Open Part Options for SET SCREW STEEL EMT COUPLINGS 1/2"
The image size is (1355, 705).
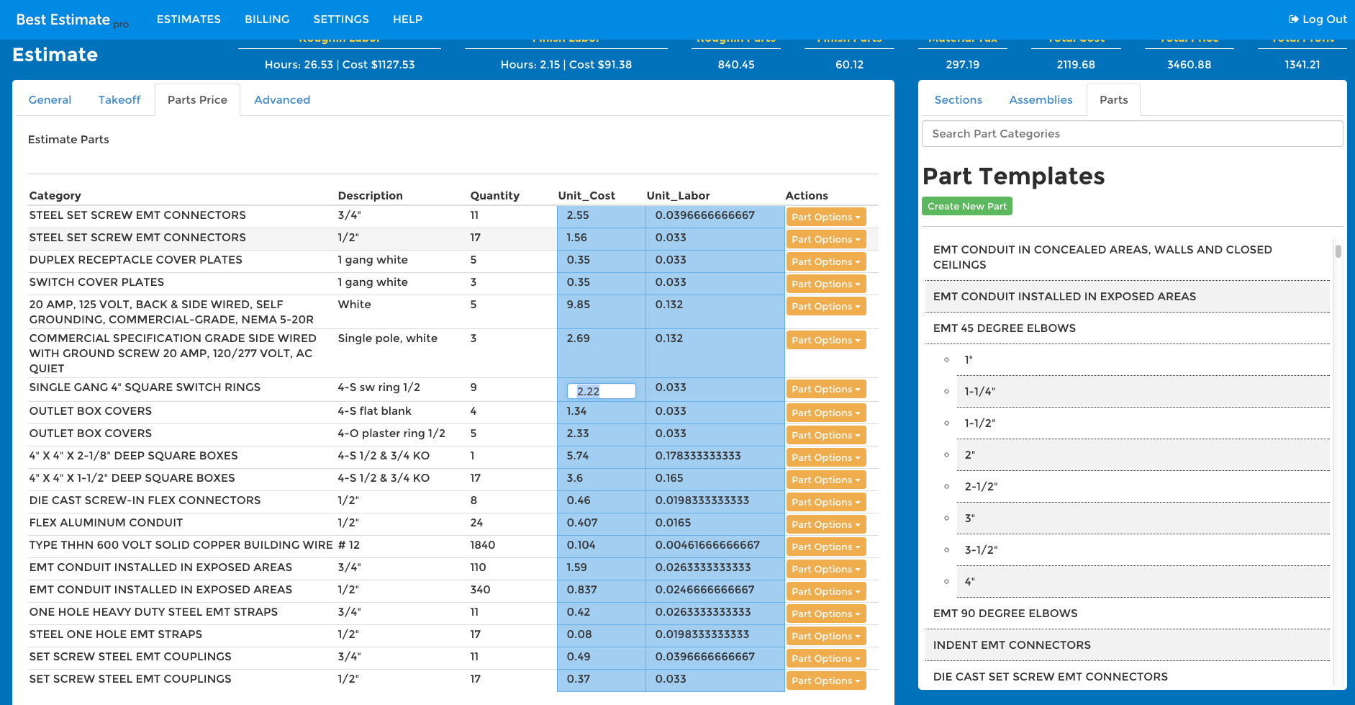pos(825,680)
